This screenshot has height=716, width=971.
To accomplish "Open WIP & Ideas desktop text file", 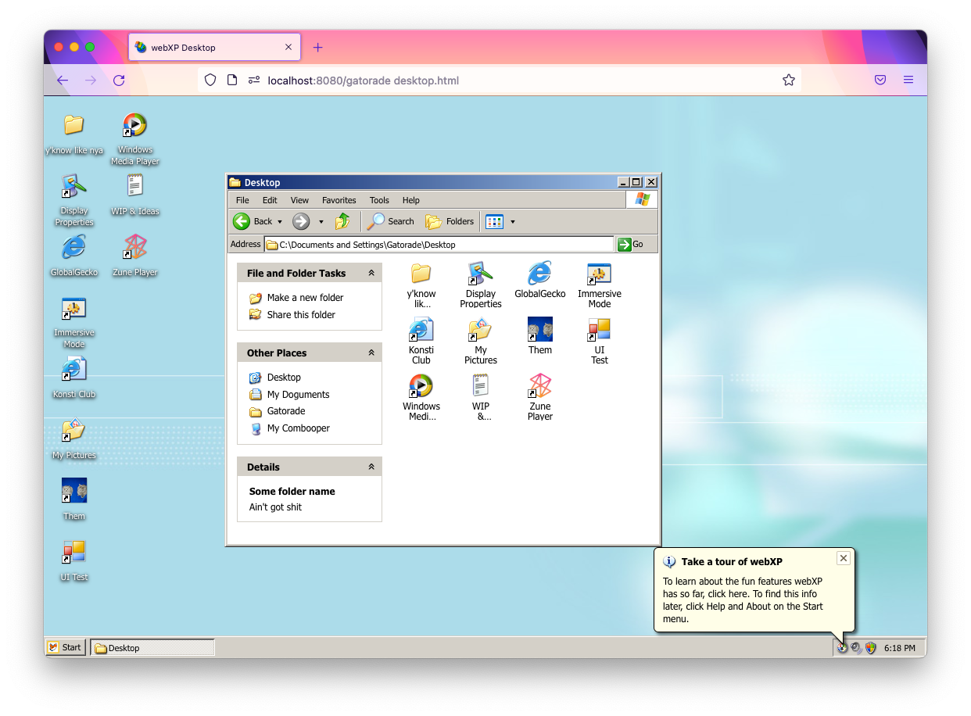I will point(134,186).
